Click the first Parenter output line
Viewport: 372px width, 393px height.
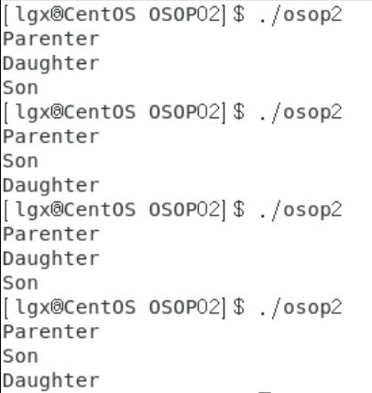(51, 39)
